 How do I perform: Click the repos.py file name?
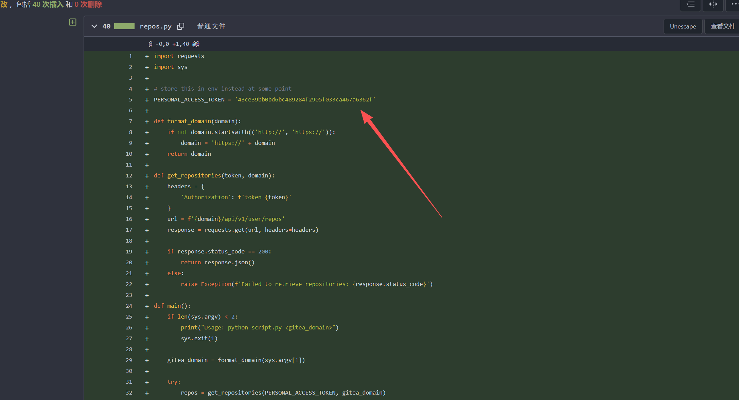156,26
